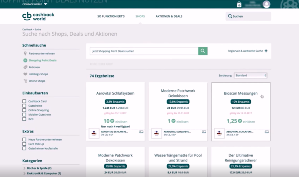Screen dimensions: 299x177
Task: Open merchant logo on Bioscan Messungen card
Action: [x=219, y=133]
